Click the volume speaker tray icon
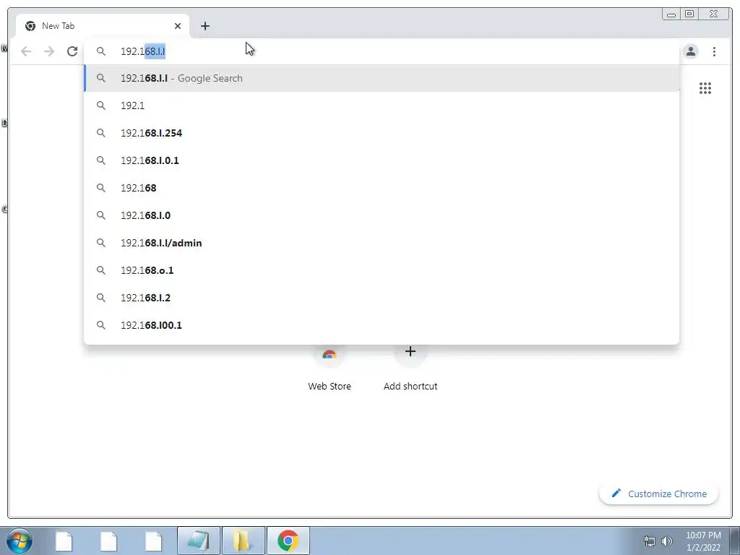The width and height of the screenshot is (740, 555). (x=667, y=541)
